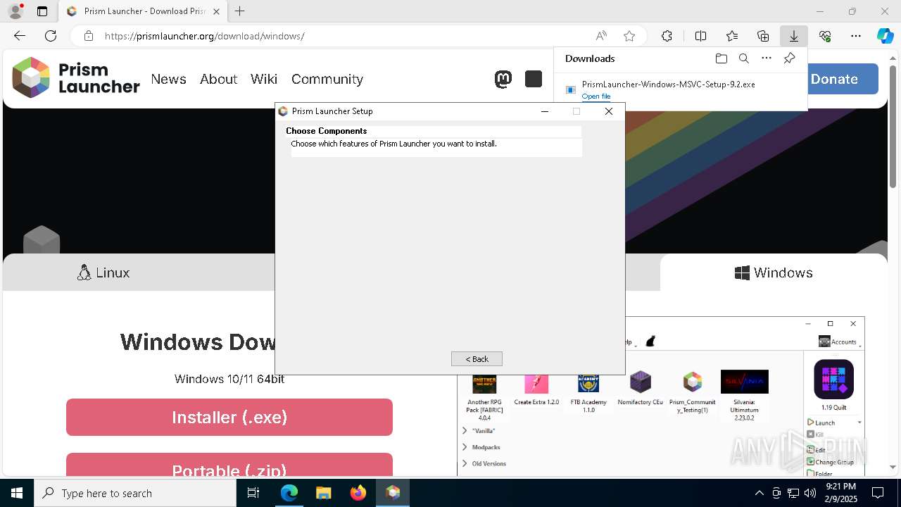Activate the Read aloud icon
This screenshot has width=901, height=507.
click(x=601, y=36)
